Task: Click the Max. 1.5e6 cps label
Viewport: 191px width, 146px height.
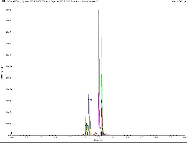Action: coord(180,2)
